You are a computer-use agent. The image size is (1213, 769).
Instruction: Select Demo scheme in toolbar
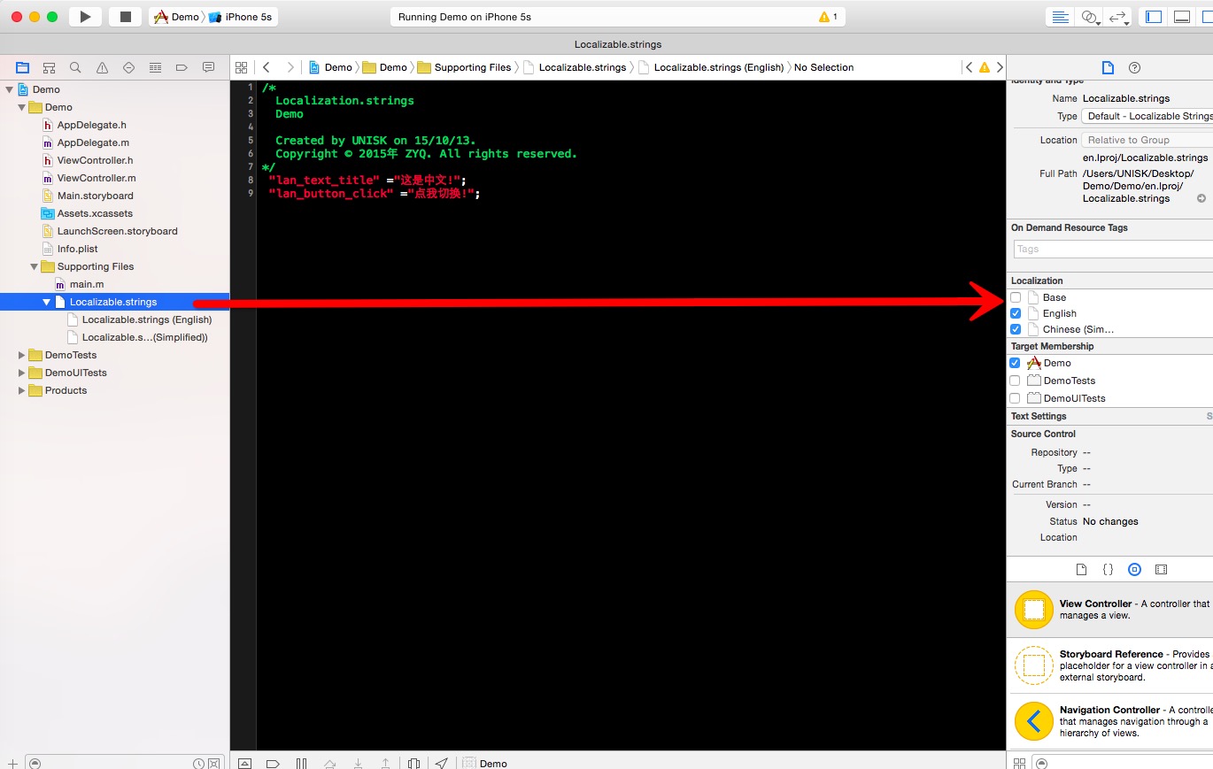176,17
